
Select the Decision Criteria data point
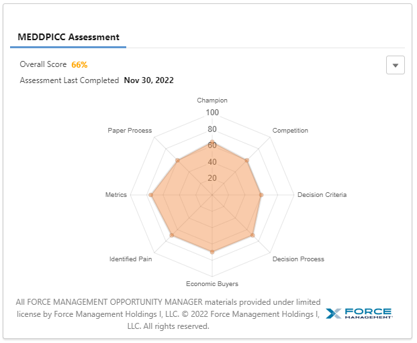(261, 195)
